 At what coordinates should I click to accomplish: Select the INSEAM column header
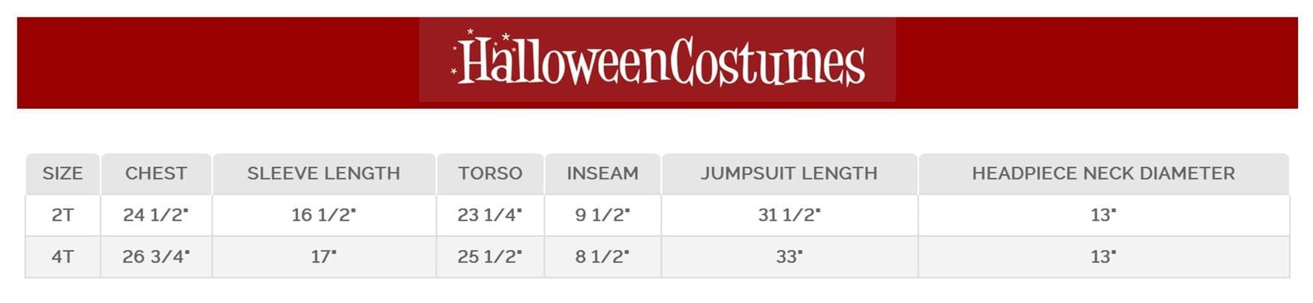point(602,173)
